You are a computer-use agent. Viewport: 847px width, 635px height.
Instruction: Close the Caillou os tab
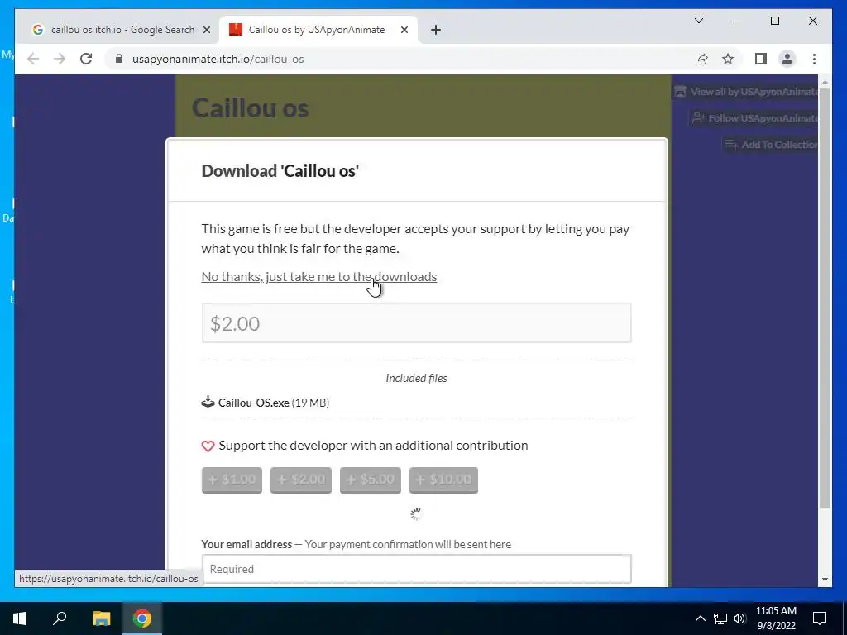(404, 31)
